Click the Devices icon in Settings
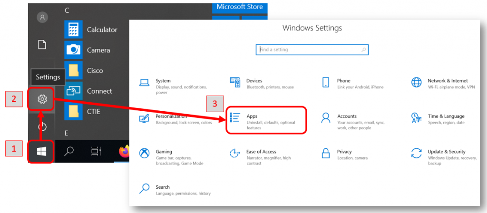The width and height of the screenshot is (487, 213). tap(235, 82)
